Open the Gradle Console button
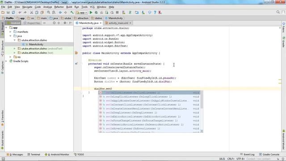The width and height of the screenshot is (286, 161). [269, 154]
